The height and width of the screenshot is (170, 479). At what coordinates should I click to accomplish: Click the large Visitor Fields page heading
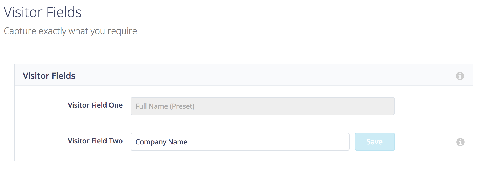(43, 12)
